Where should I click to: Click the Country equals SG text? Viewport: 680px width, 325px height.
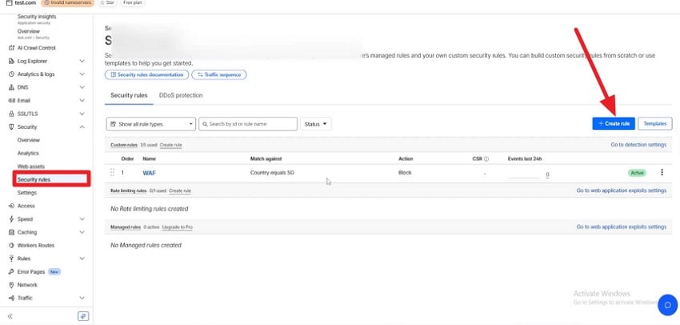coord(272,173)
